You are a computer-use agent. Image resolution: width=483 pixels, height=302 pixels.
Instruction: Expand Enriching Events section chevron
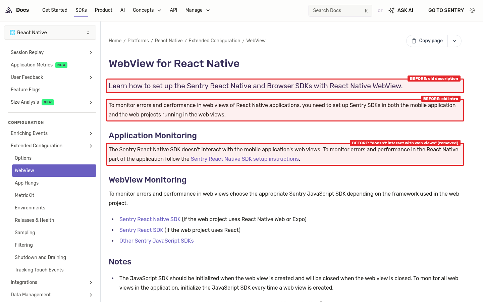pyautogui.click(x=91, y=134)
